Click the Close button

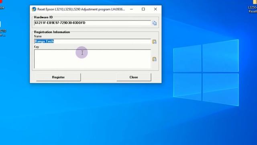pos(134,77)
